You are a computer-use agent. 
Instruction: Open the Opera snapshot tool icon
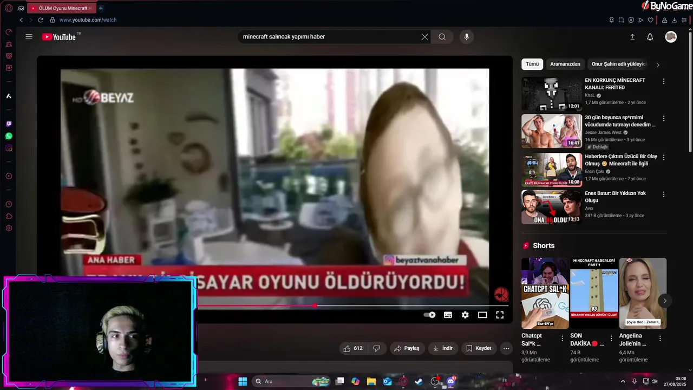(621, 20)
